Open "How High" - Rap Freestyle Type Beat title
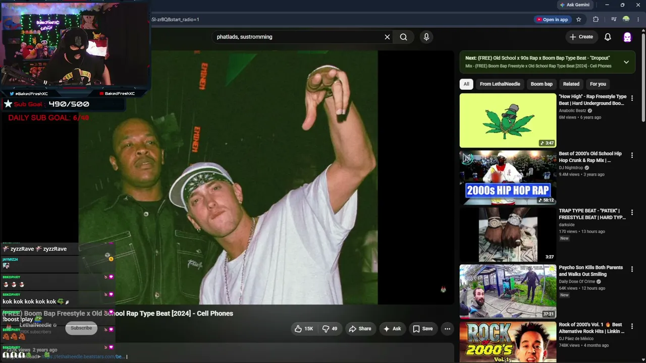Screen dimensions: 646x363 (593, 100)
